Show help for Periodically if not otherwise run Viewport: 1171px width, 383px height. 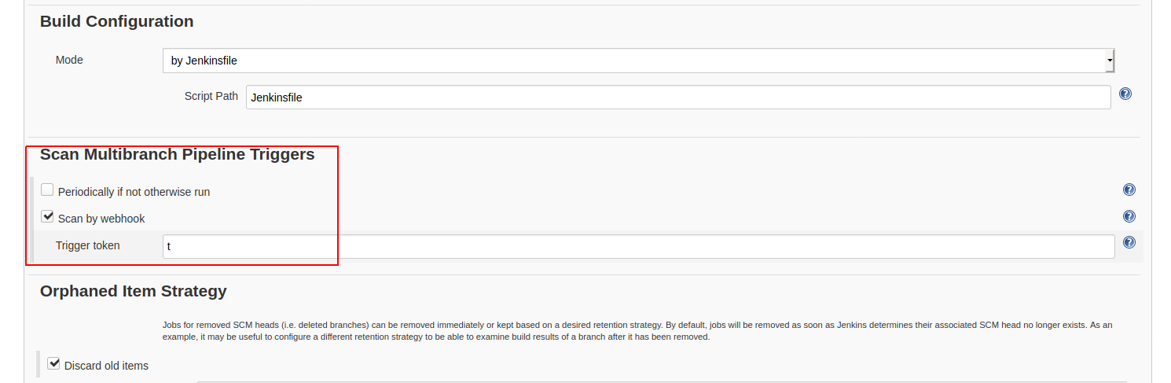pyautogui.click(x=1129, y=190)
